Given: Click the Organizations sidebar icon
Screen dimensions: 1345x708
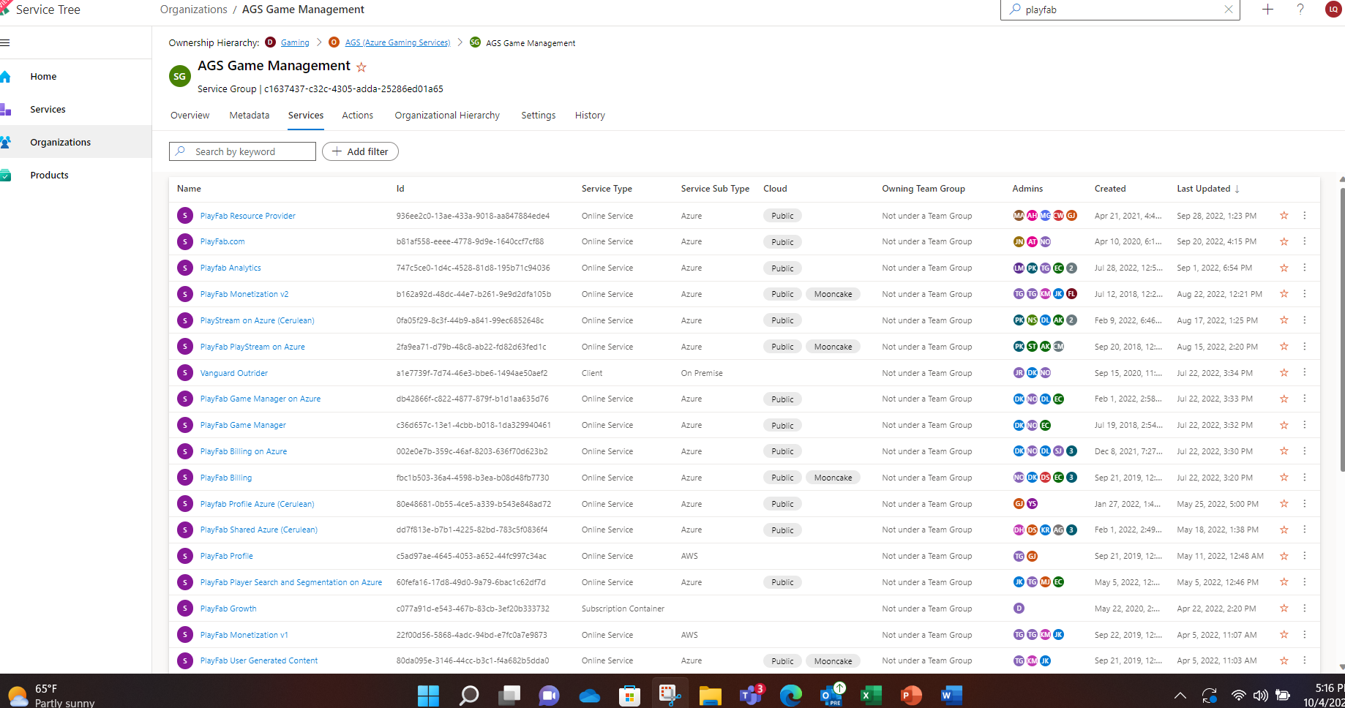Looking at the screenshot, I should pyautogui.click(x=8, y=142).
